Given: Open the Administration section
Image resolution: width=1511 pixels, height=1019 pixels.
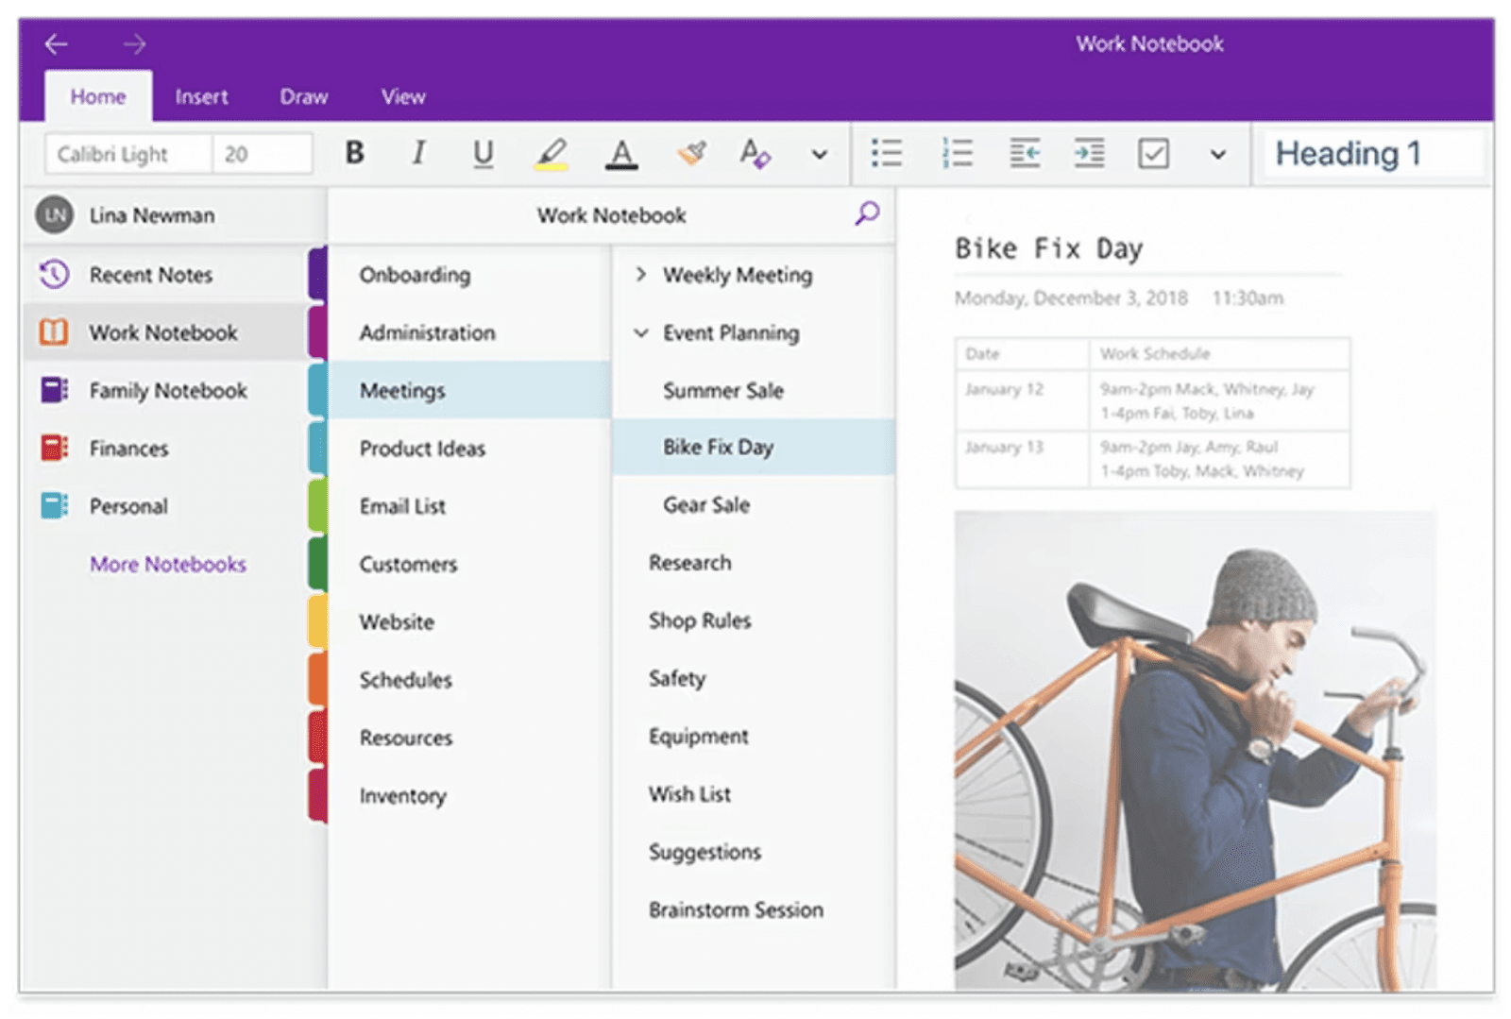Looking at the screenshot, I should point(468,332).
